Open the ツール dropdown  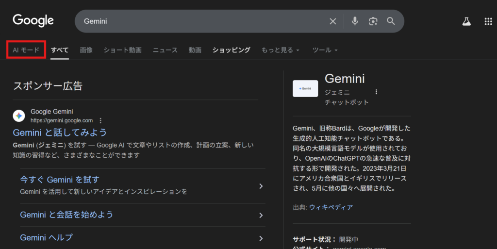click(x=325, y=50)
